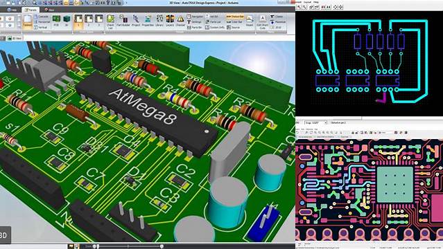The height and width of the screenshot is (249, 443).
Task: Open the Library panel icon
Action: [159, 21]
